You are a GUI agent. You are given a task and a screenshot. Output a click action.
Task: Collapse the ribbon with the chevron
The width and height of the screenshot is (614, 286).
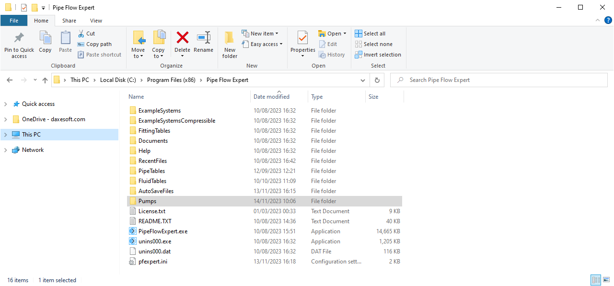597,20
